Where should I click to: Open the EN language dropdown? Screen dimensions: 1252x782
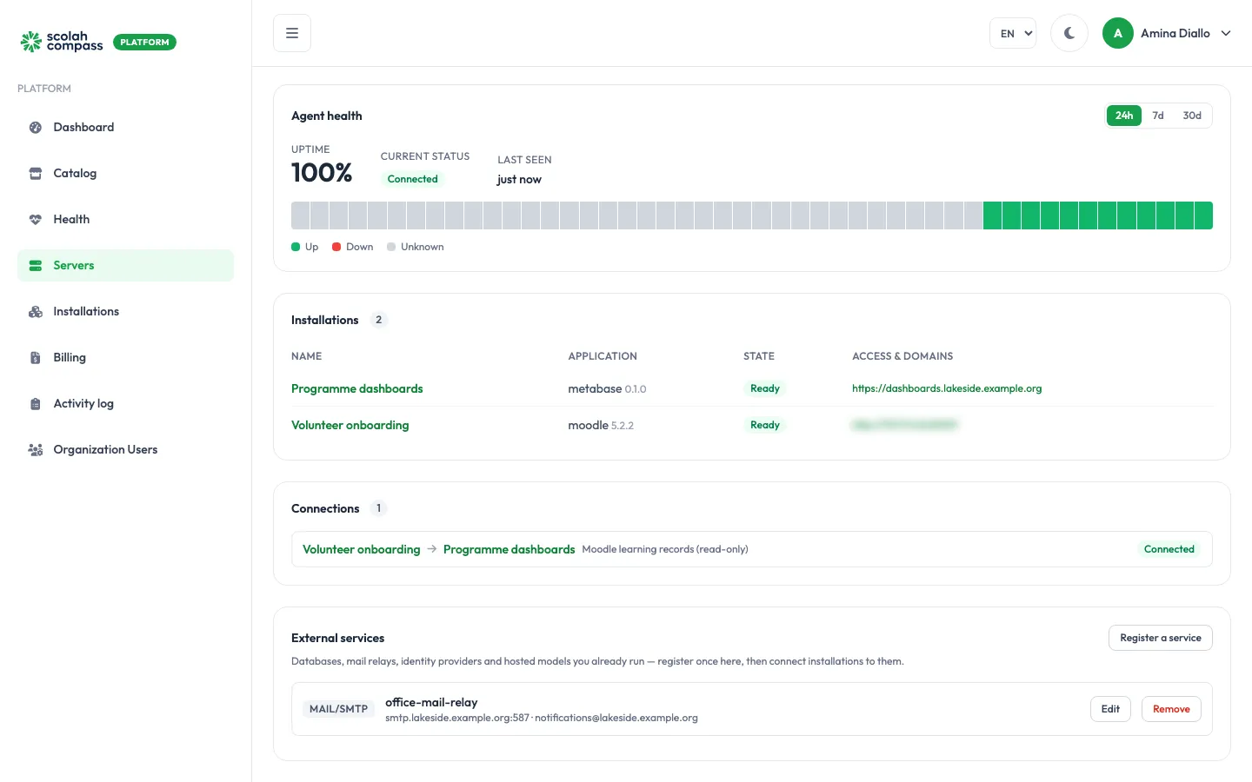pyautogui.click(x=1013, y=33)
